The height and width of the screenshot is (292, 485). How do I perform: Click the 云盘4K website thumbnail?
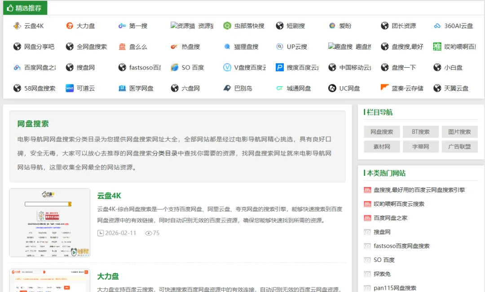pyautogui.click(x=50, y=223)
